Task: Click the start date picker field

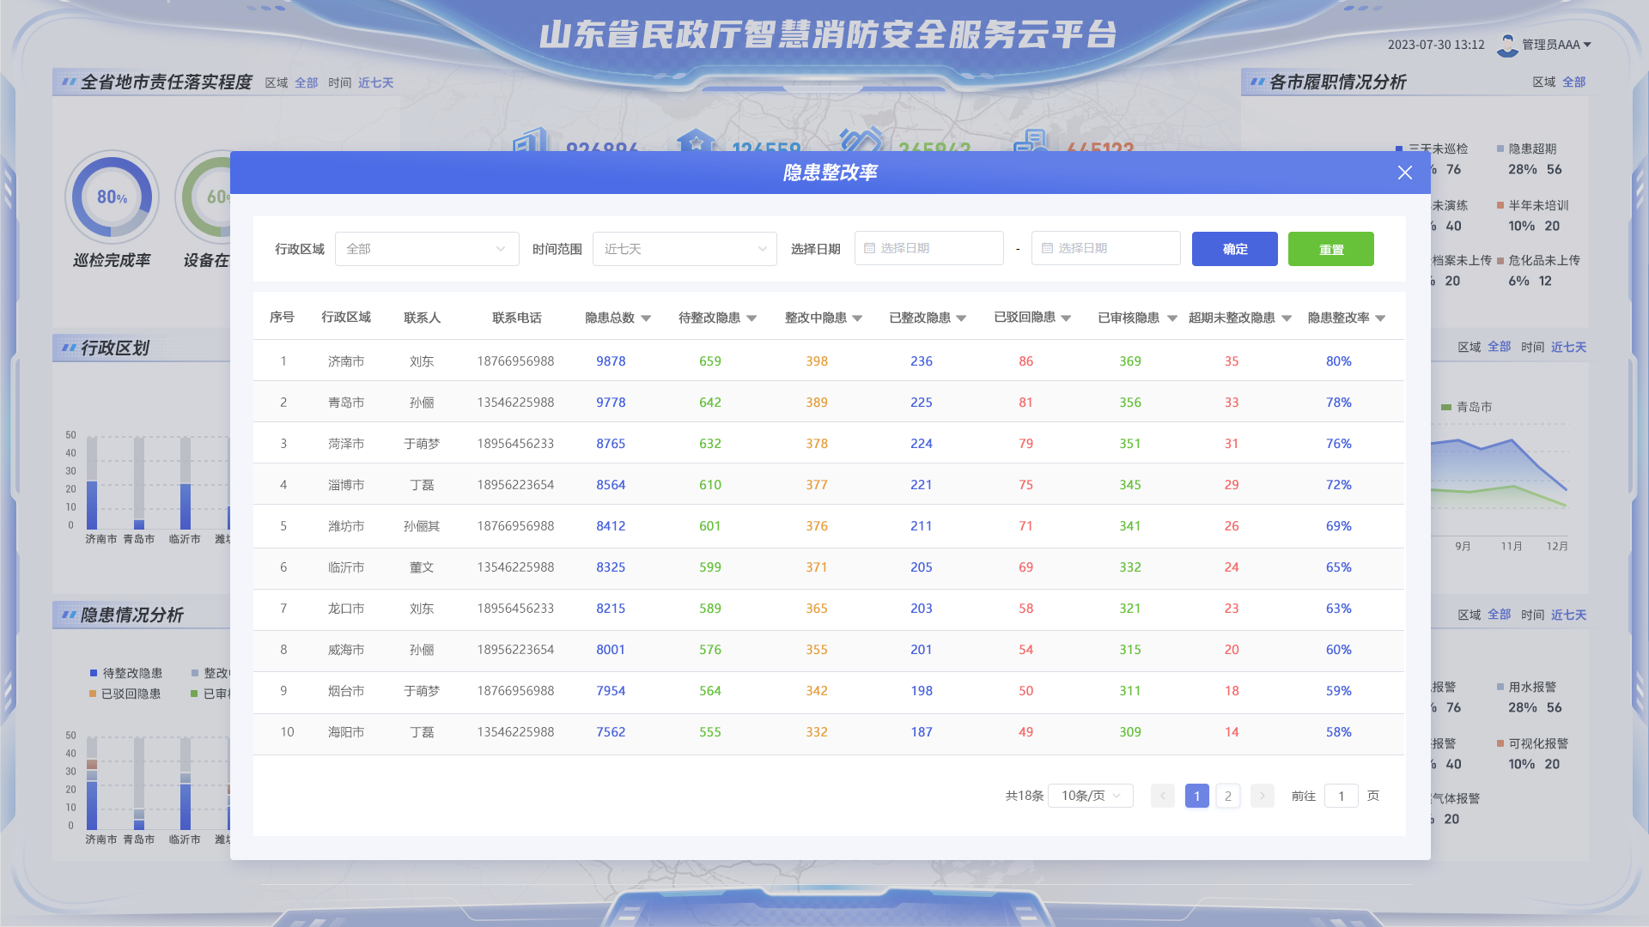Action: 928,248
